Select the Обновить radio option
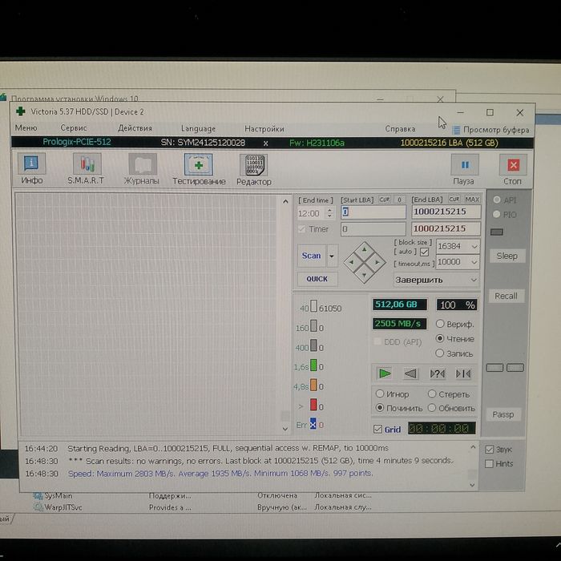 (x=432, y=408)
